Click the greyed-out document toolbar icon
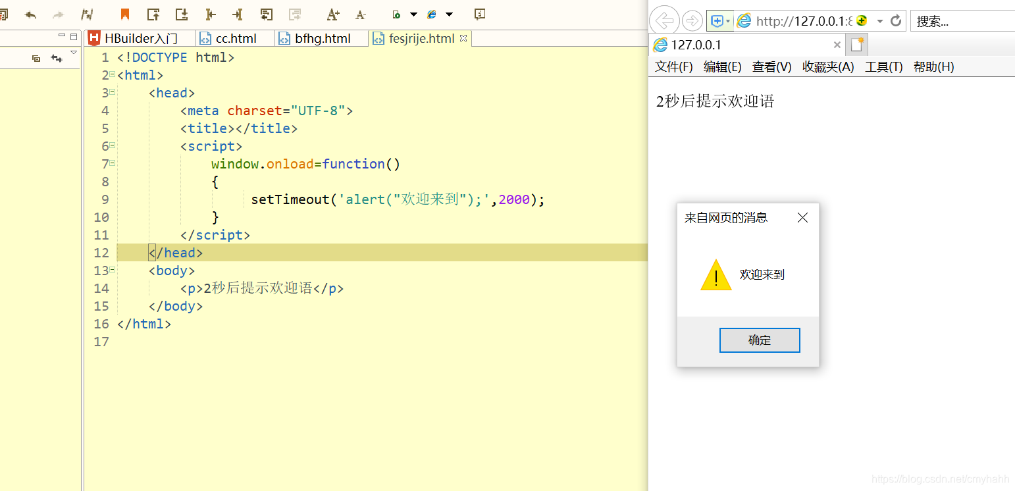1015x491 pixels. point(295,14)
